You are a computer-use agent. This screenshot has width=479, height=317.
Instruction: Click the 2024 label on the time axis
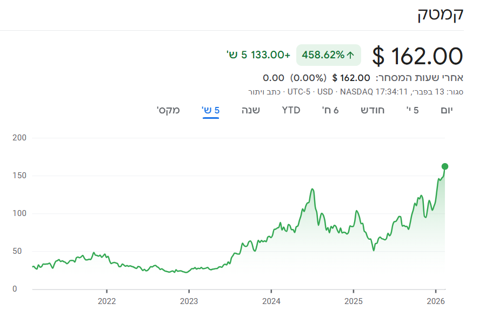pyautogui.click(x=271, y=300)
